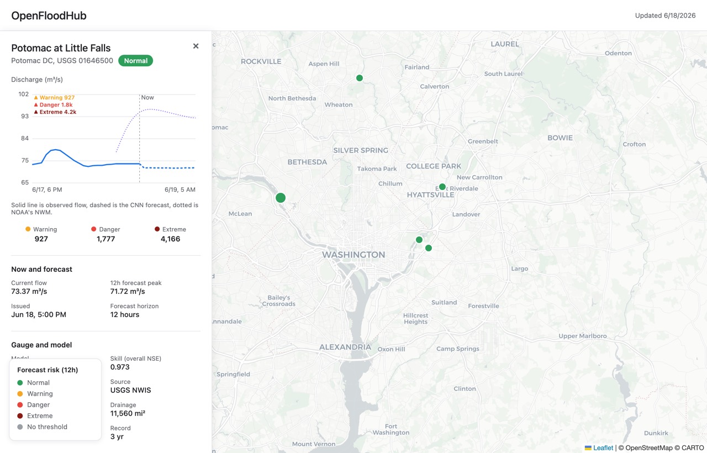Click the issued time Jun 18, 5:00 PM
Viewport: 707px width, 453px height.
[x=39, y=315]
